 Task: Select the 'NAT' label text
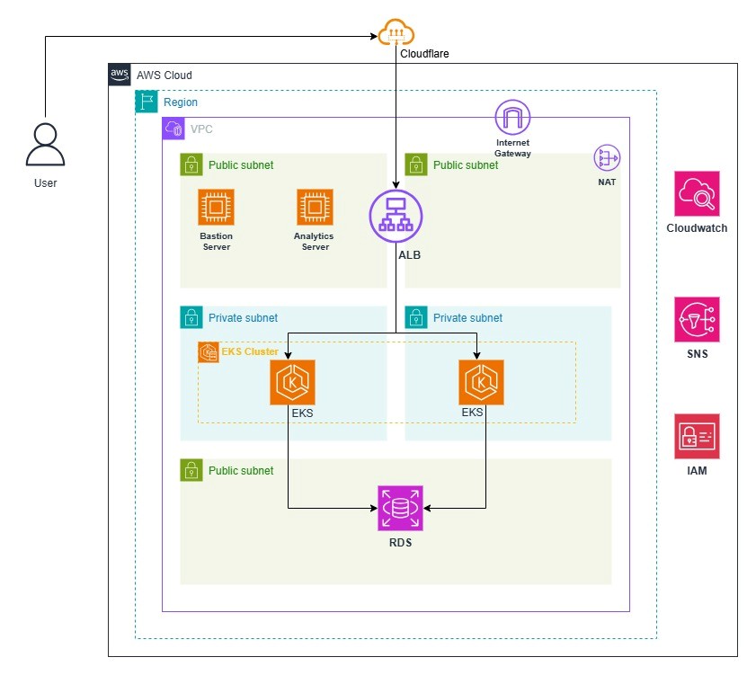[x=607, y=182]
